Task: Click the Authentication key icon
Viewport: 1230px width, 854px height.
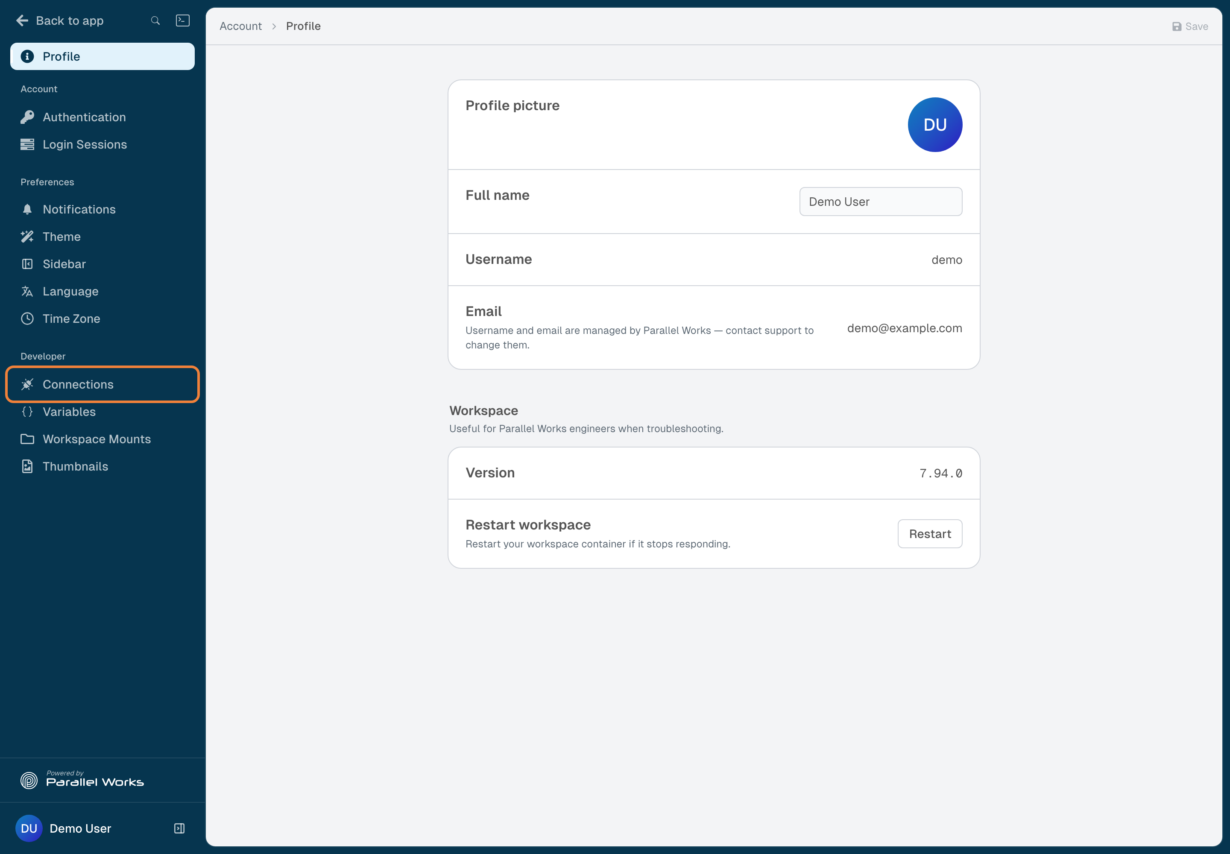Action: 27,117
